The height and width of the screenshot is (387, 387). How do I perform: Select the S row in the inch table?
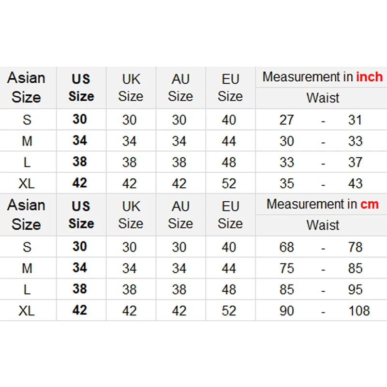193,119
